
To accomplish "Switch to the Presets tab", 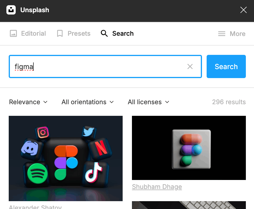I will coord(74,33).
